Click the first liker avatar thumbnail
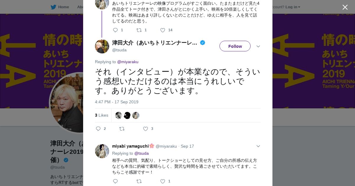The height and width of the screenshot is (186, 355). [119, 115]
